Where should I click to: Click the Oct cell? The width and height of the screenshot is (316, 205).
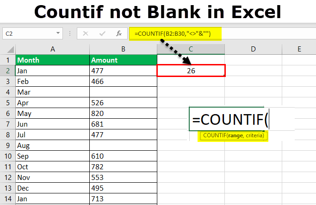(53, 167)
